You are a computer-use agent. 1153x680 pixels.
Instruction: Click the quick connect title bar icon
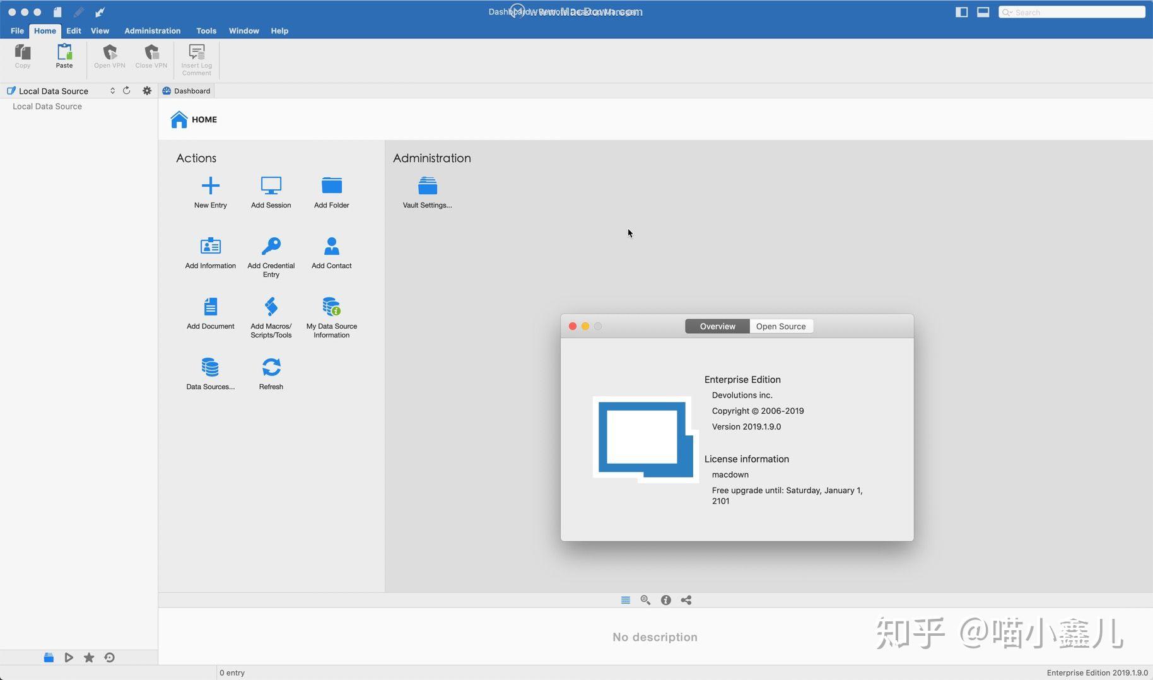[100, 12]
